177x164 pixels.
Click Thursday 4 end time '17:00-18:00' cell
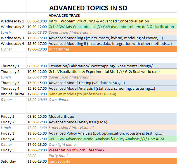click(37, 94)
